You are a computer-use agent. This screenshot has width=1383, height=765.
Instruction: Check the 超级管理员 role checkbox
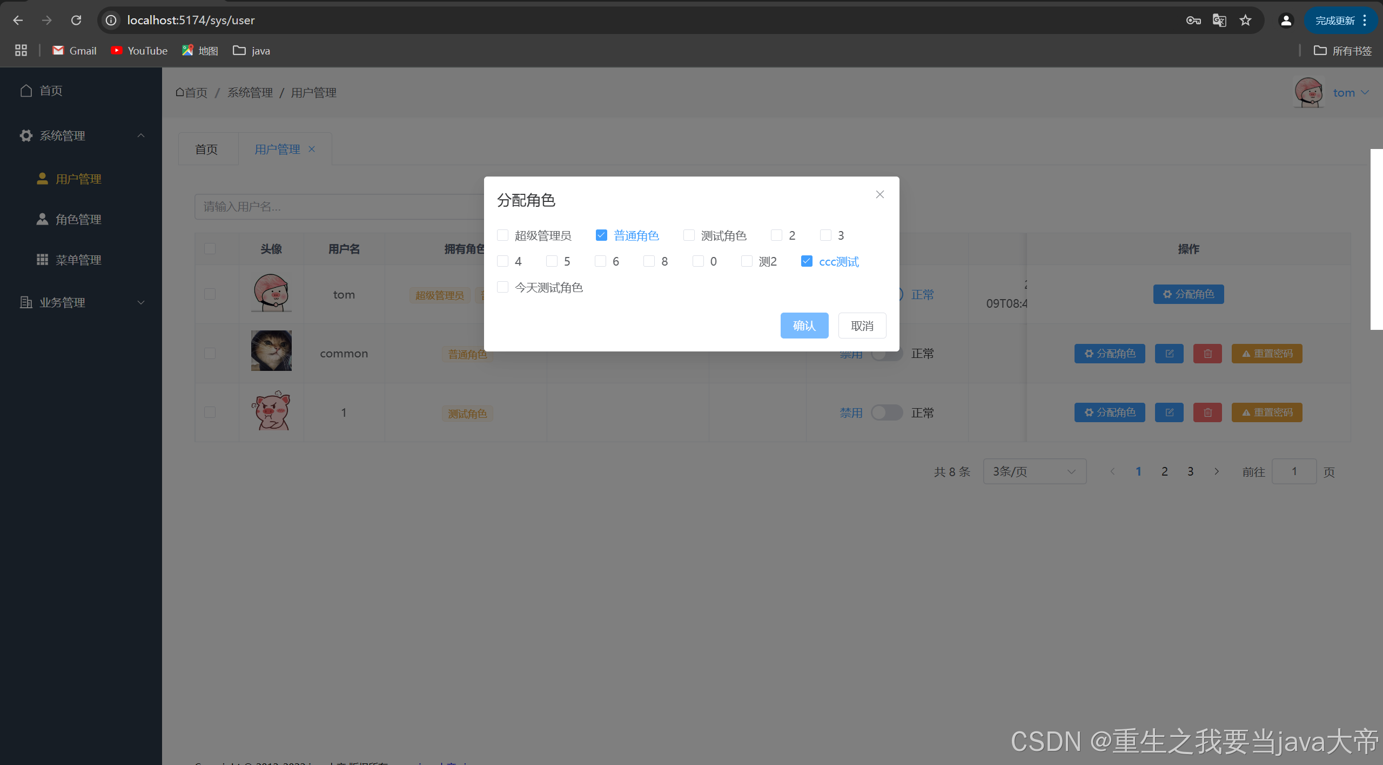pos(502,235)
